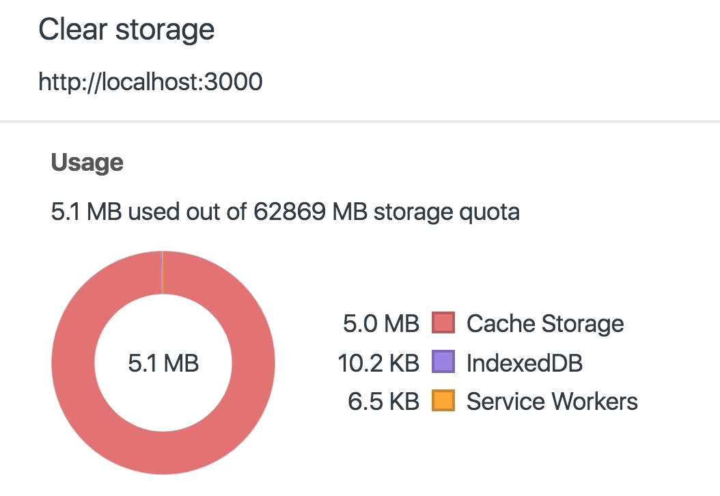Click the '5.1 MB used out of' text

click(x=149, y=212)
